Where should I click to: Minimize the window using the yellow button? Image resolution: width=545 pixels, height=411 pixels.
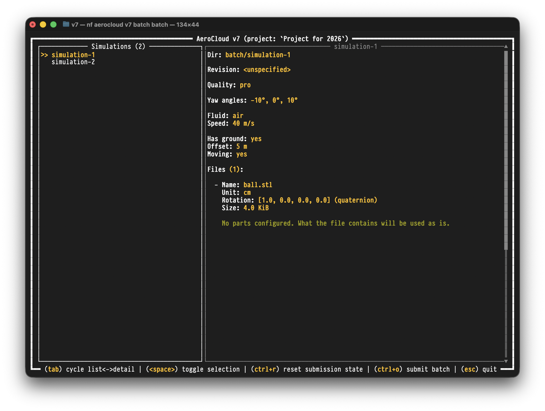pyautogui.click(x=43, y=24)
